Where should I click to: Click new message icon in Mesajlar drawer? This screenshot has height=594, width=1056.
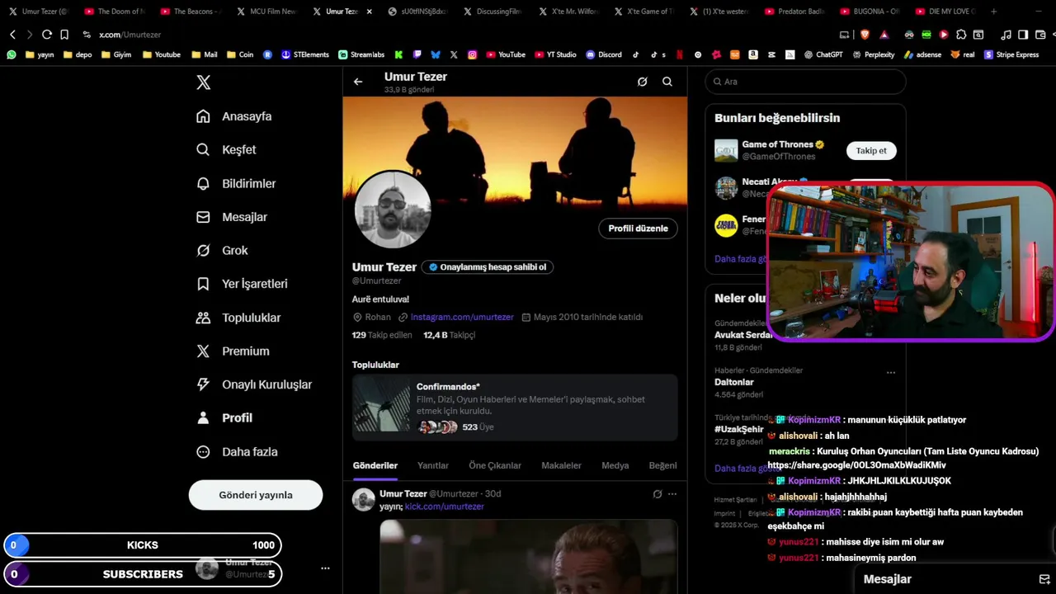pos(1044,579)
